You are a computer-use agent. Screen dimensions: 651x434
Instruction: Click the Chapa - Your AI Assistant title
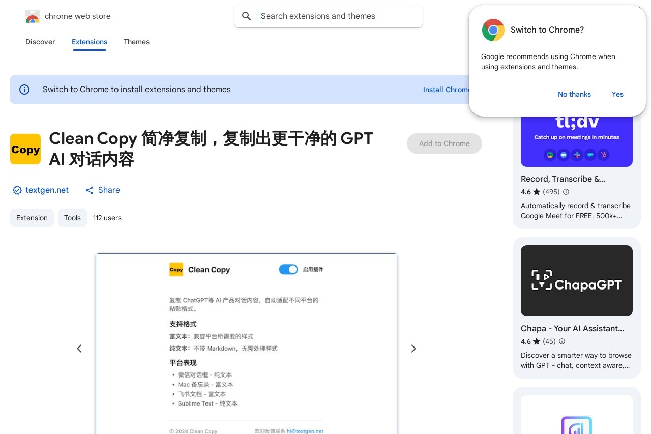coord(572,329)
